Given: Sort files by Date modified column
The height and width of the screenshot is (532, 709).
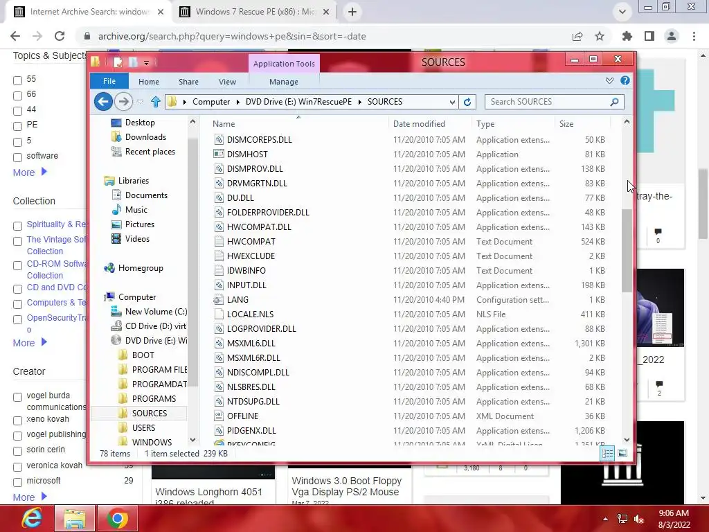Looking at the screenshot, I should click(x=419, y=124).
